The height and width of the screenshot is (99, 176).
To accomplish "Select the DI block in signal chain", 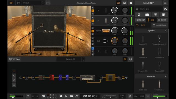I will click(33, 78).
